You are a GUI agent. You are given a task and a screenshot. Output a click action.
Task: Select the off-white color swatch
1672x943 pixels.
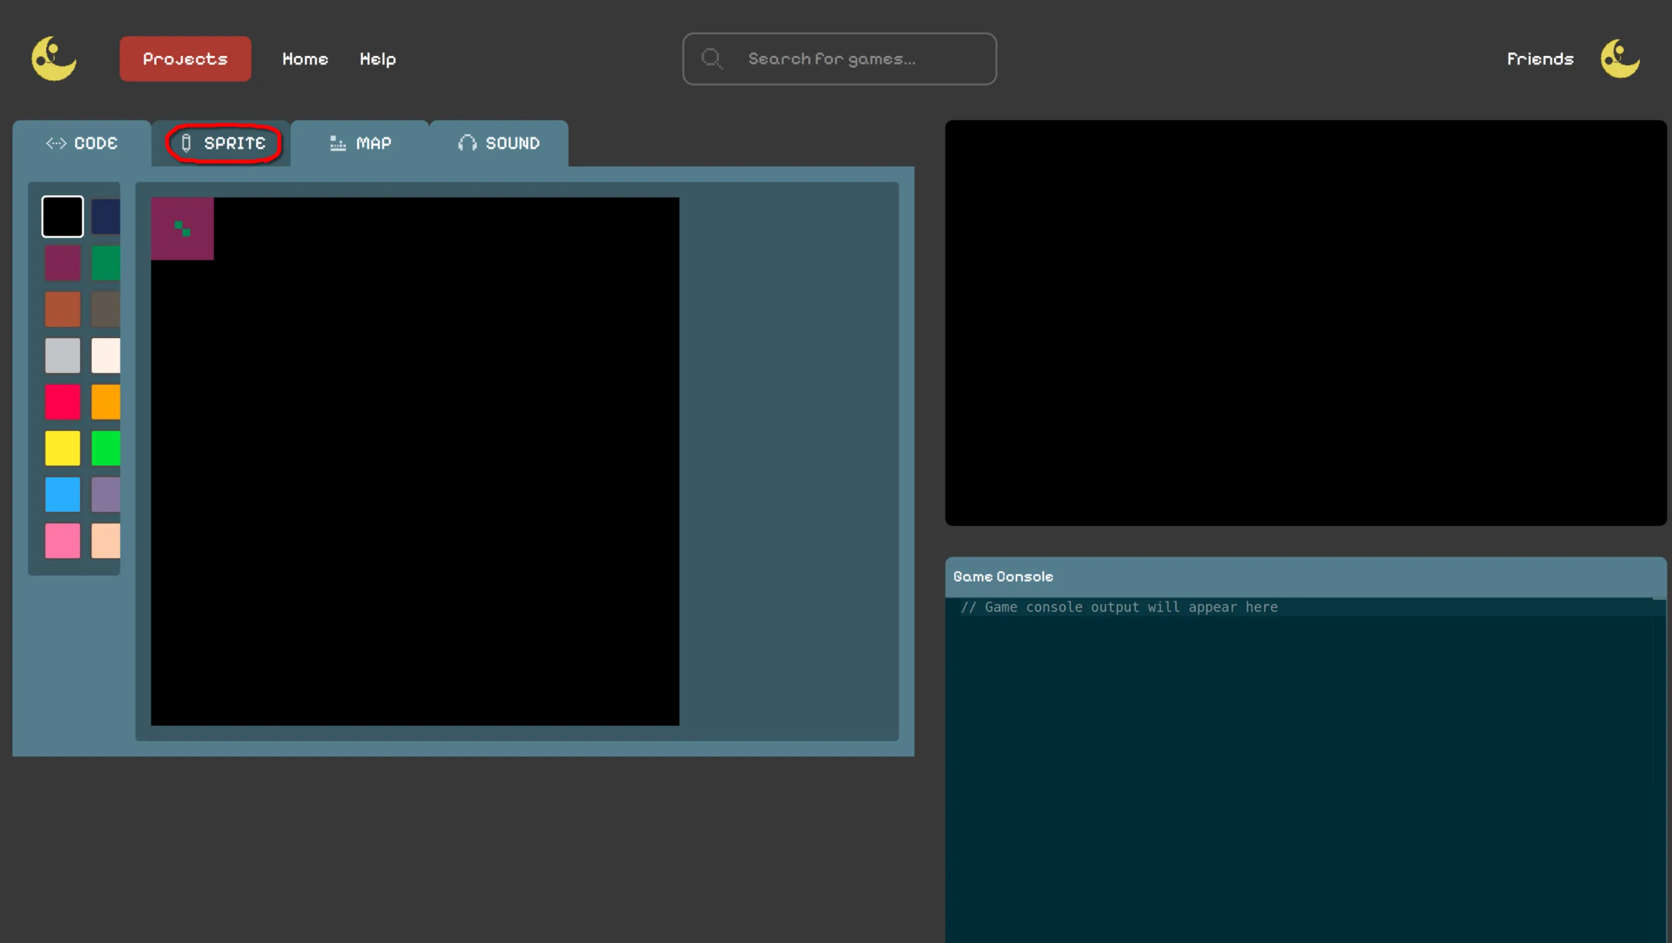tap(106, 355)
